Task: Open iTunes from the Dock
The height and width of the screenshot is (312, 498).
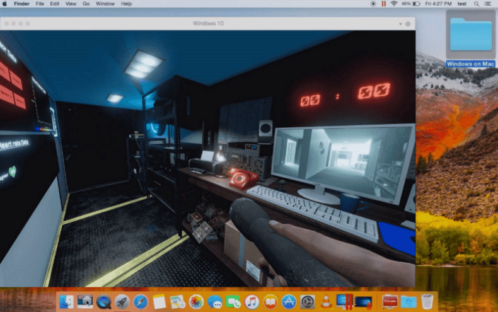Action: click(252, 301)
